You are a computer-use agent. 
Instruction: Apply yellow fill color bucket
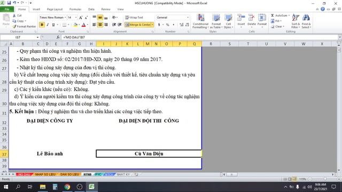(75, 25)
